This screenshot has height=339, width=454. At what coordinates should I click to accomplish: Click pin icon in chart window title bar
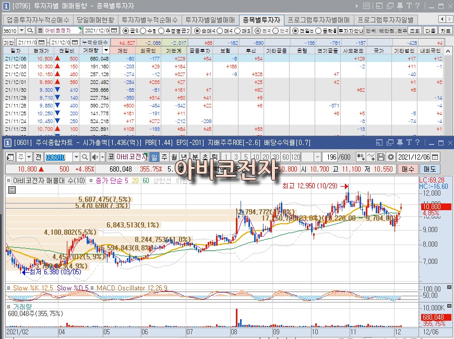[400, 142]
